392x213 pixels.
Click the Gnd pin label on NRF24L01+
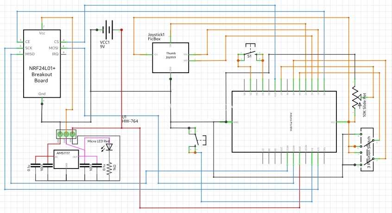pos(42,94)
